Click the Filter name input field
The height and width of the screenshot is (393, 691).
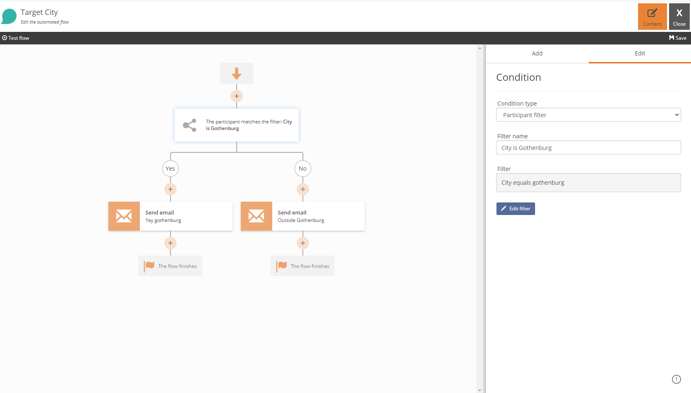pos(588,147)
